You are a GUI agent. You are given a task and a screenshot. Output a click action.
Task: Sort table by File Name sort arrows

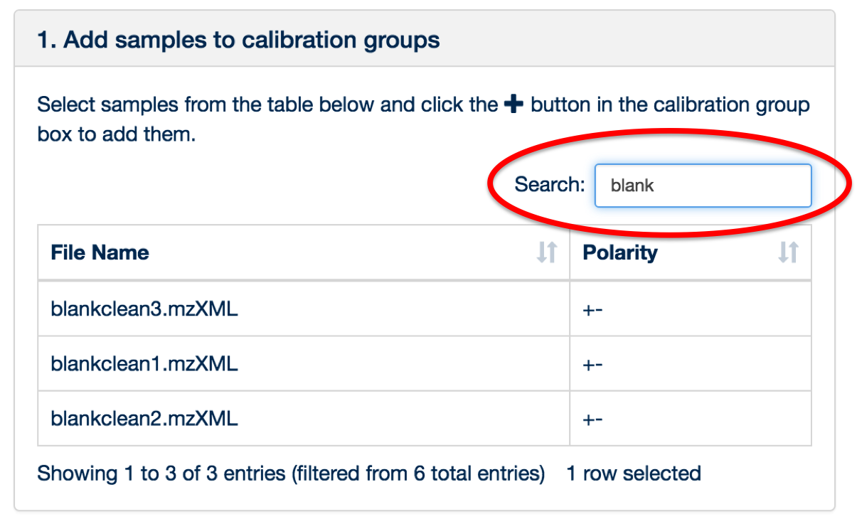pyautogui.click(x=546, y=252)
